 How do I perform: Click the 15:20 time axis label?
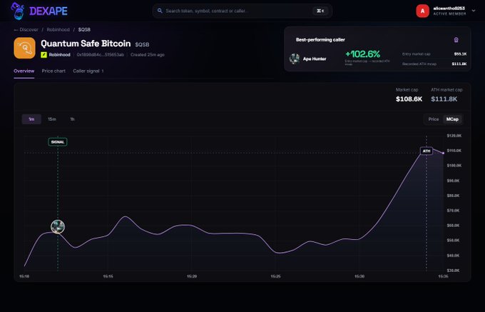click(x=192, y=276)
